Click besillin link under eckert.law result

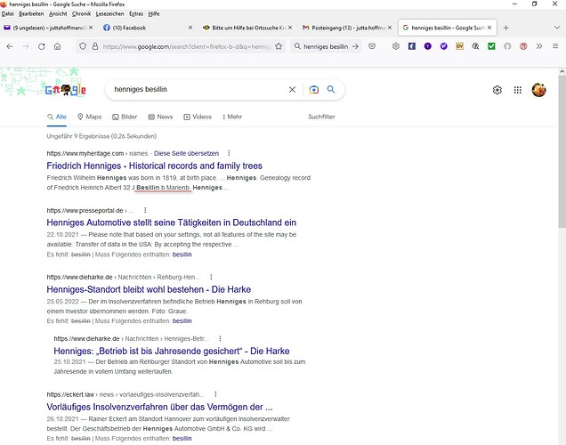coord(182,439)
